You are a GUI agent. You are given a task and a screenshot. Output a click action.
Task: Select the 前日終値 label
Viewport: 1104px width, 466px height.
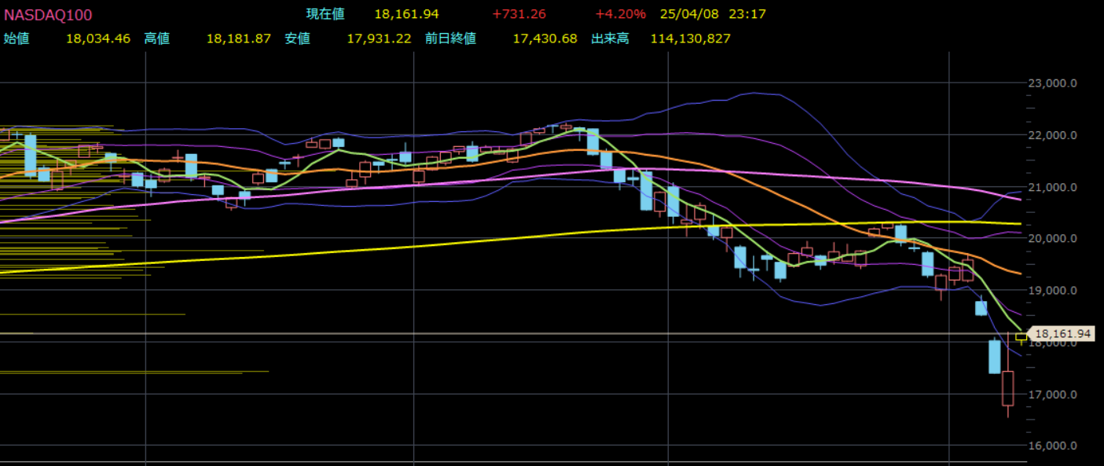click(451, 39)
